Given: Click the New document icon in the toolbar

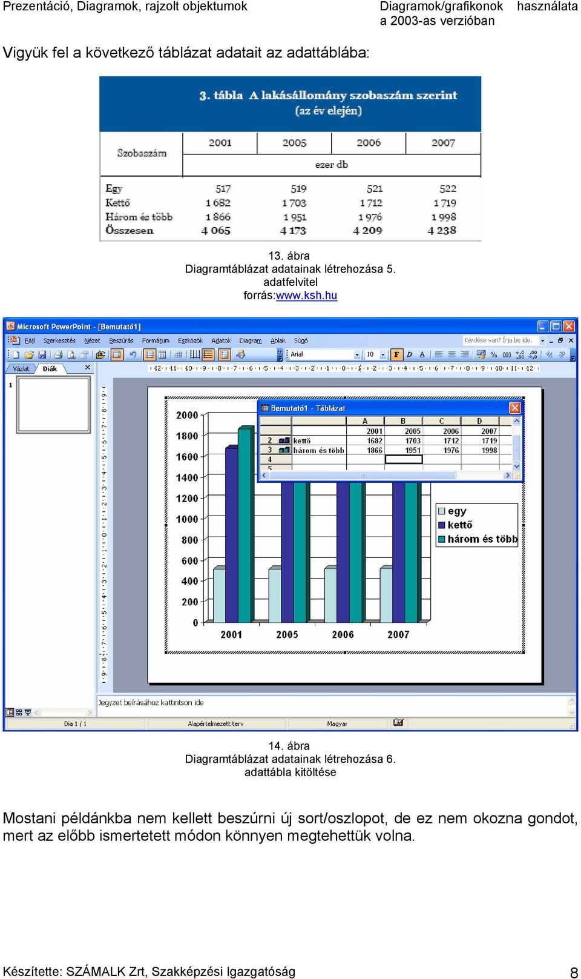Looking at the screenshot, I should click(16, 355).
